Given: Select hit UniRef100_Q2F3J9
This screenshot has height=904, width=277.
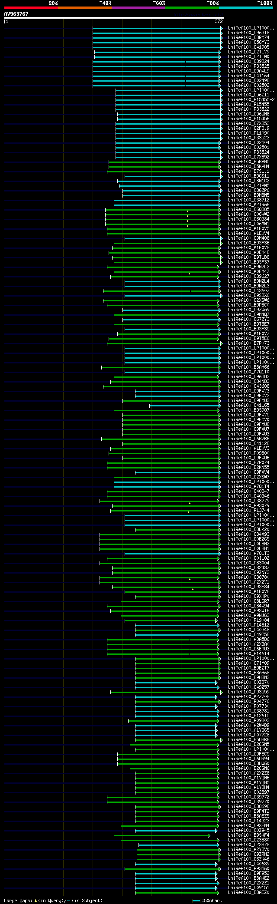Looking at the screenshot, I should pos(248,128).
